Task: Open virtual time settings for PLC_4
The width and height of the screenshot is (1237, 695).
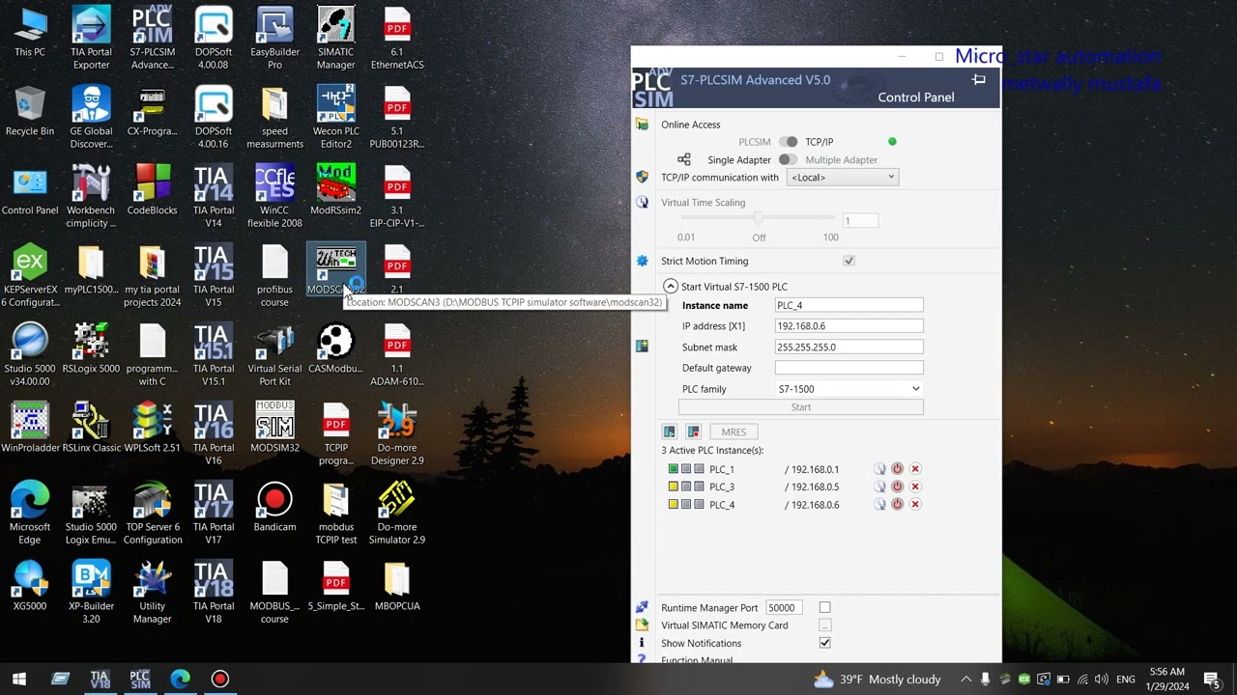Action: point(879,504)
